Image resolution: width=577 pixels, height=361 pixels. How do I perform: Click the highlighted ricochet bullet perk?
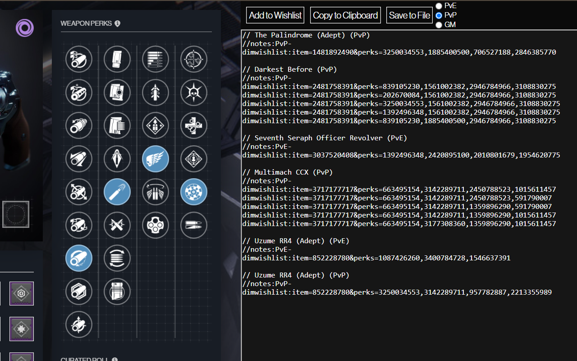coord(117,192)
